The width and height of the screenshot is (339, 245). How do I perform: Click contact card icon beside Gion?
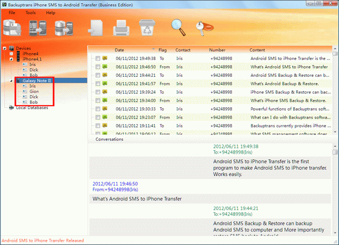coord(25,91)
